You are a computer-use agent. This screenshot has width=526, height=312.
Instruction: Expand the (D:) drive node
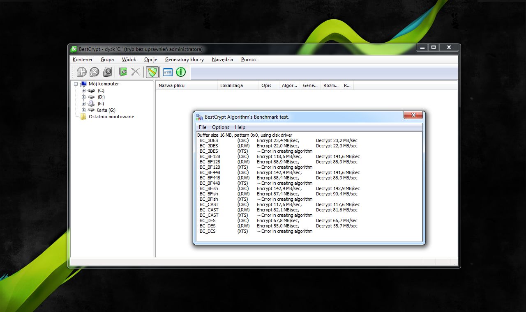coord(83,97)
